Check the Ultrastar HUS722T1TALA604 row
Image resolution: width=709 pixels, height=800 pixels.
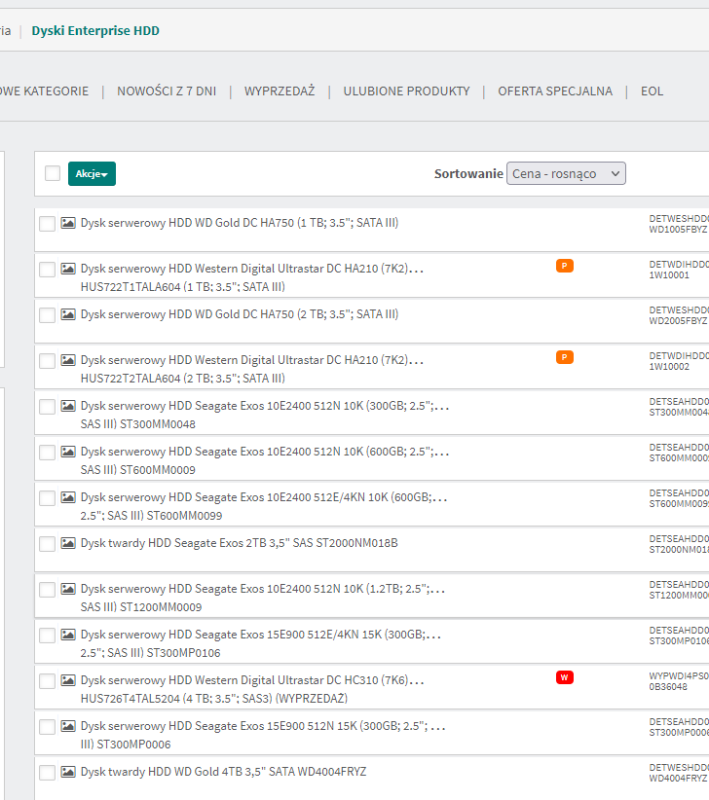pyautogui.click(x=48, y=270)
